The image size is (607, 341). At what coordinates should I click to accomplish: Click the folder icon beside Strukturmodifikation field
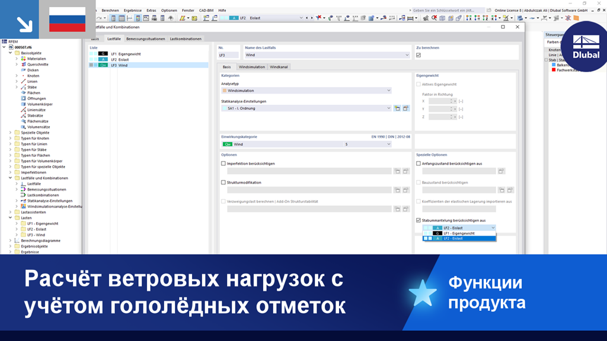coord(397,190)
